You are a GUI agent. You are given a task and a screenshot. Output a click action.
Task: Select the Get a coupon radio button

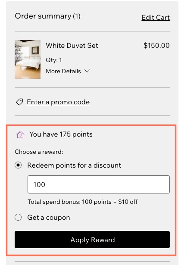pos(18,217)
